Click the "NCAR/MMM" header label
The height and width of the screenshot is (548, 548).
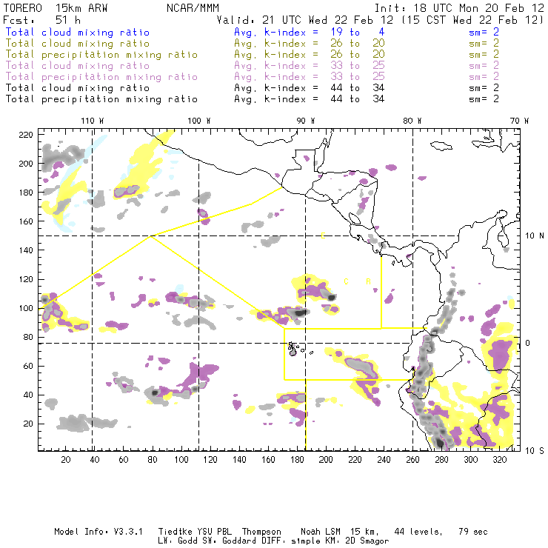click(x=193, y=8)
